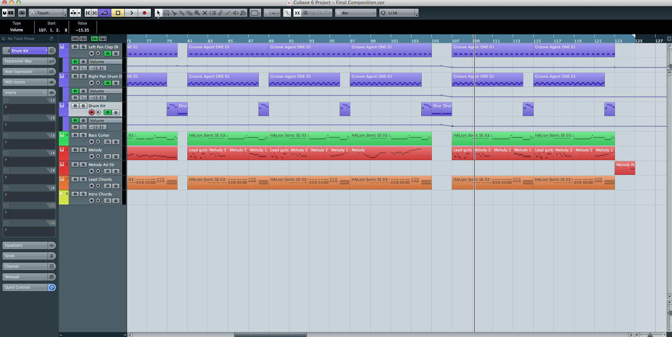The height and width of the screenshot is (337, 672).
Task: Toggle Snap to Zero Crossing
Action: 287,13
